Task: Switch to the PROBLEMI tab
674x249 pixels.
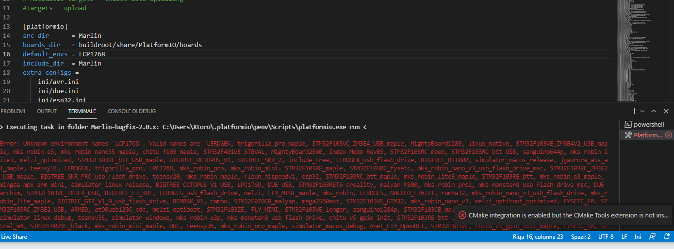Action: tap(13, 111)
